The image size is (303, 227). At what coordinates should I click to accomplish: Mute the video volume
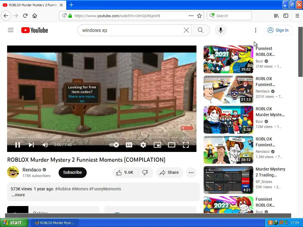click(45, 145)
